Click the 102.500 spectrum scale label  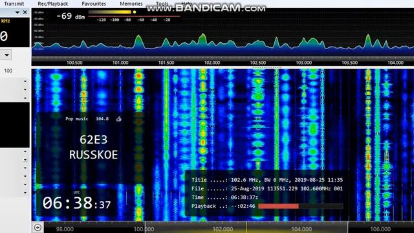[x=258, y=63]
